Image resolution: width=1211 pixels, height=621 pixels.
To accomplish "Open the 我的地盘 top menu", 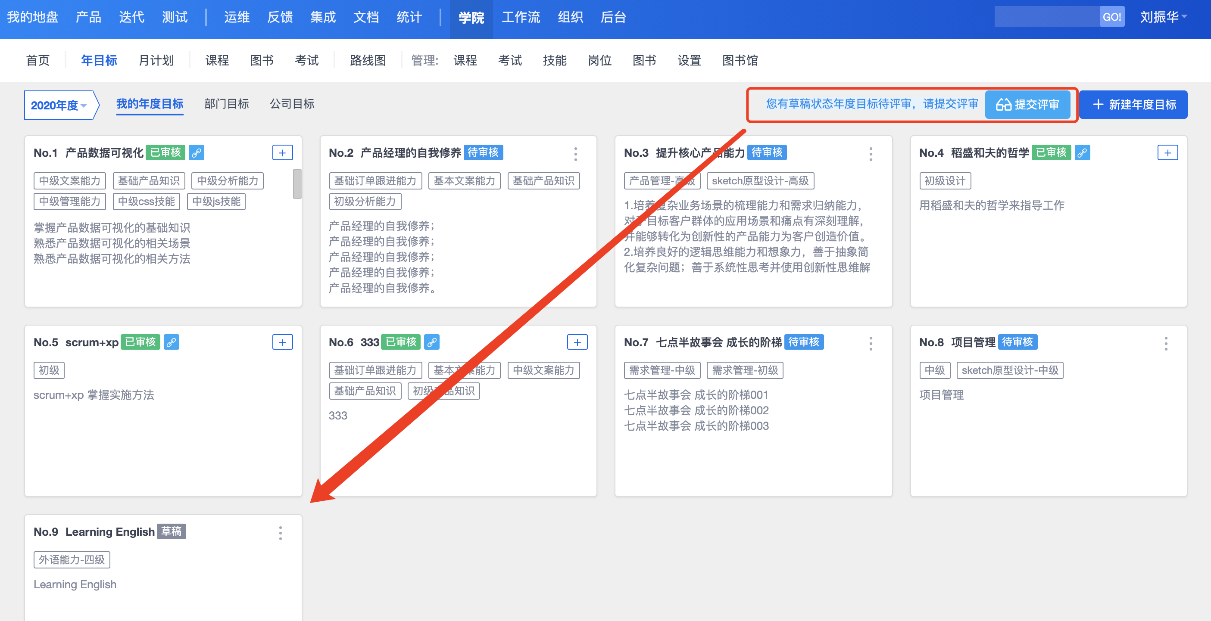I will coord(32,17).
